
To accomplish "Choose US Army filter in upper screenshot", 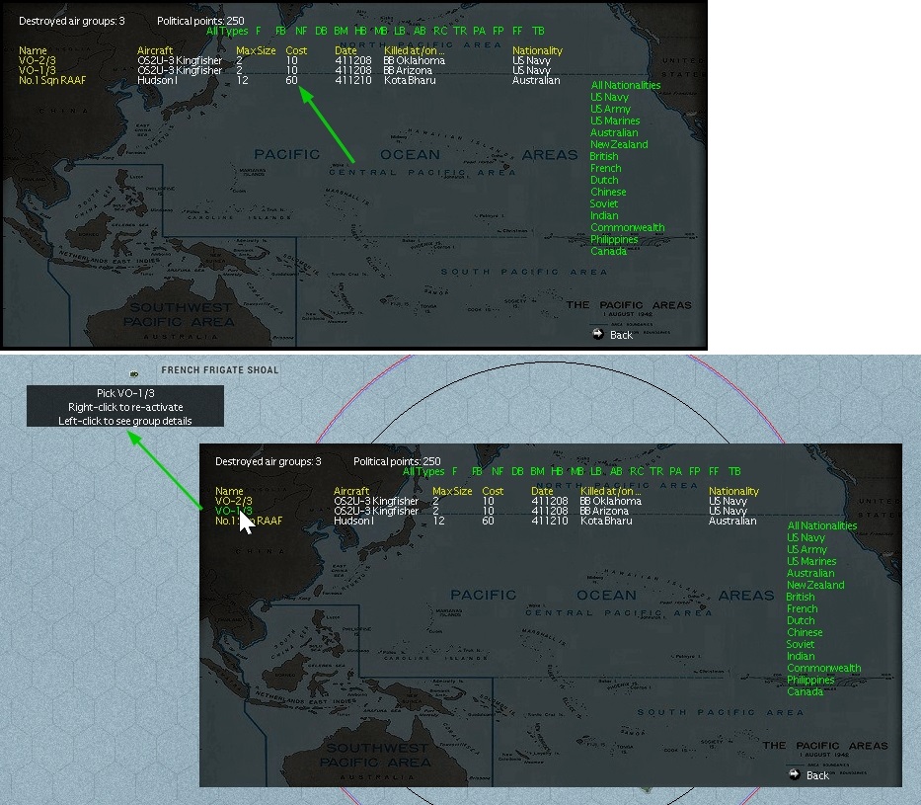I will click(x=610, y=109).
